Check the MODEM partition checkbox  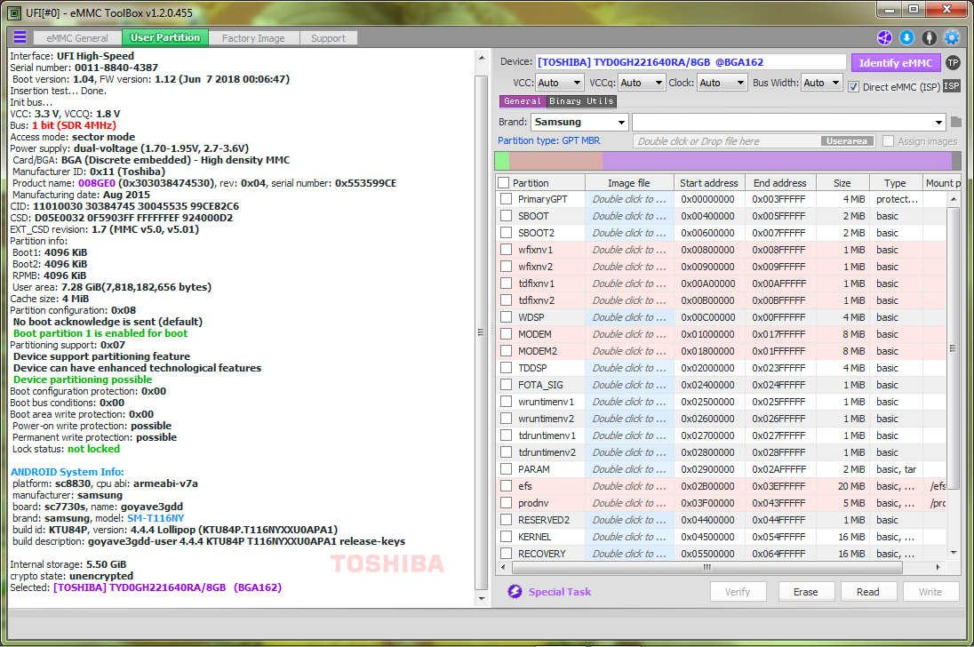pos(507,333)
